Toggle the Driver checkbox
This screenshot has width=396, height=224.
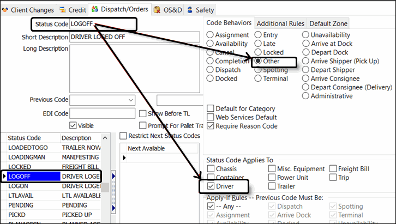click(211, 186)
